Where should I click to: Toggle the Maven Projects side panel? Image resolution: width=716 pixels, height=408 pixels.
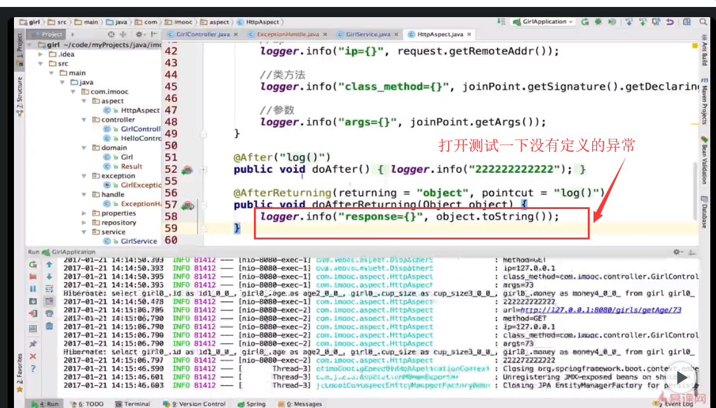pyautogui.click(x=704, y=101)
